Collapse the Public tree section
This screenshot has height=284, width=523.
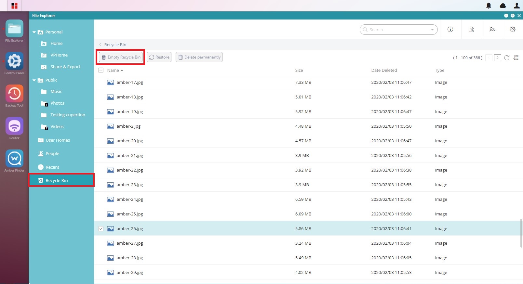pos(34,80)
